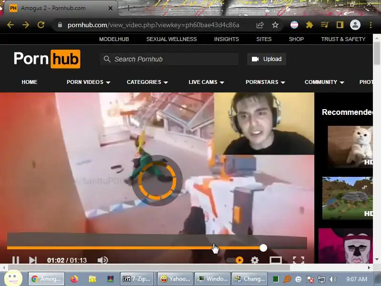Launch Firefox from the taskbar
This screenshot has height=286, width=381.
click(x=74, y=279)
